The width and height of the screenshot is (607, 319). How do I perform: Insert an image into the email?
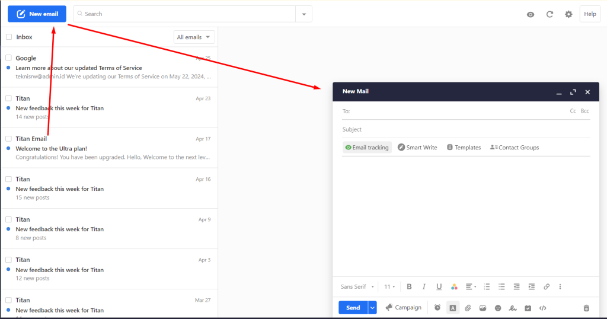tap(483, 308)
